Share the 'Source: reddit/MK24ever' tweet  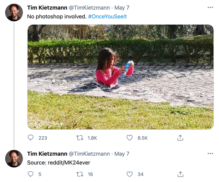point(180,174)
